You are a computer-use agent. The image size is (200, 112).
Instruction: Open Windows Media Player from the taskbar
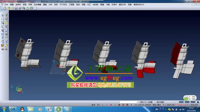click(x=40, y=109)
